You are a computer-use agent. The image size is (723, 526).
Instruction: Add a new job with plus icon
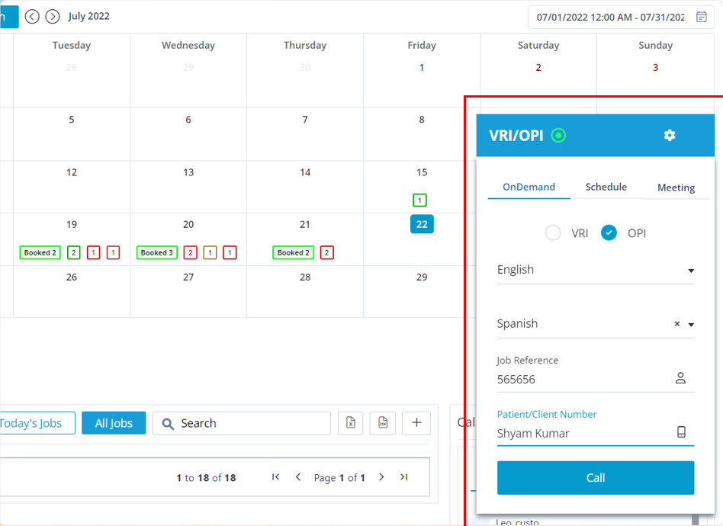(416, 423)
